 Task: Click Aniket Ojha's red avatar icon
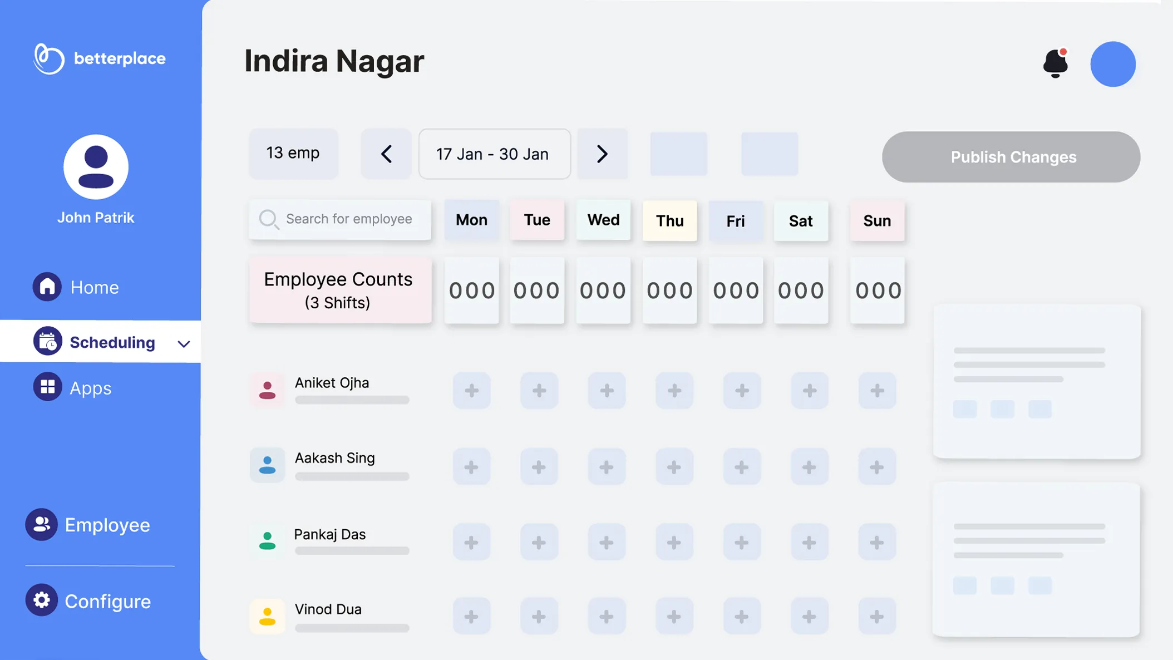(x=267, y=390)
